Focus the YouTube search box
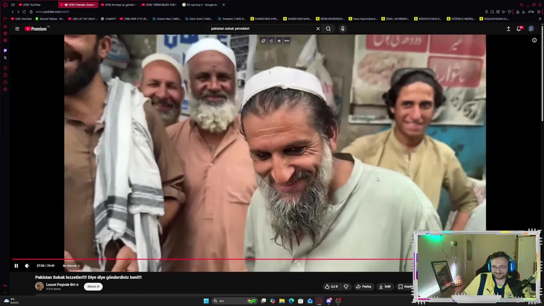Screen dimensions: 544x306 (261, 28)
